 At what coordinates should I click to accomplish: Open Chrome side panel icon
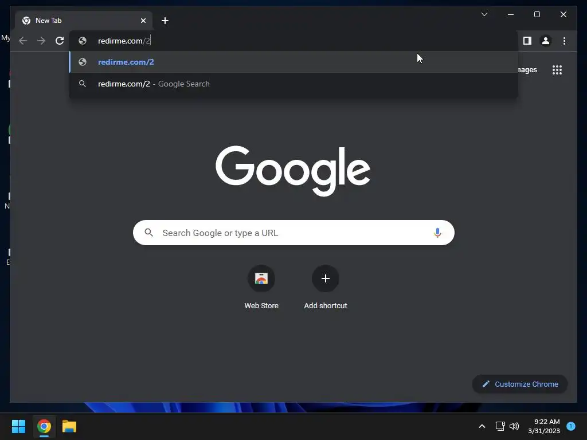pyautogui.click(x=527, y=41)
